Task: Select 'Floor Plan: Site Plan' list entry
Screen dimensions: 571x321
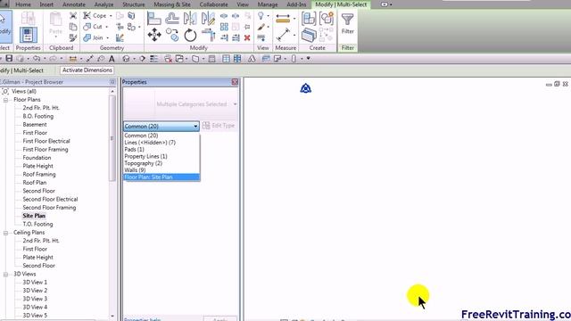Action: click(161, 177)
